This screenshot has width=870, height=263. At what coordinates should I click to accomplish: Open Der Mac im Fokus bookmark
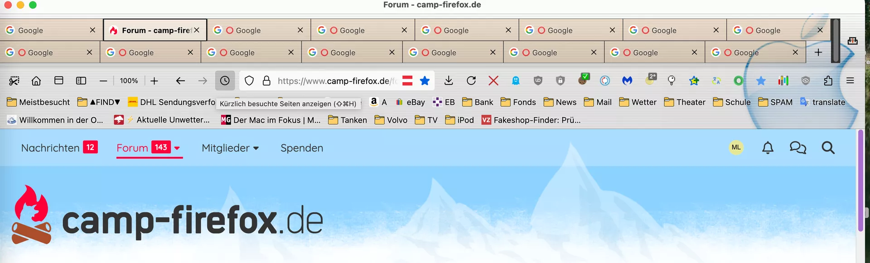[271, 120]
